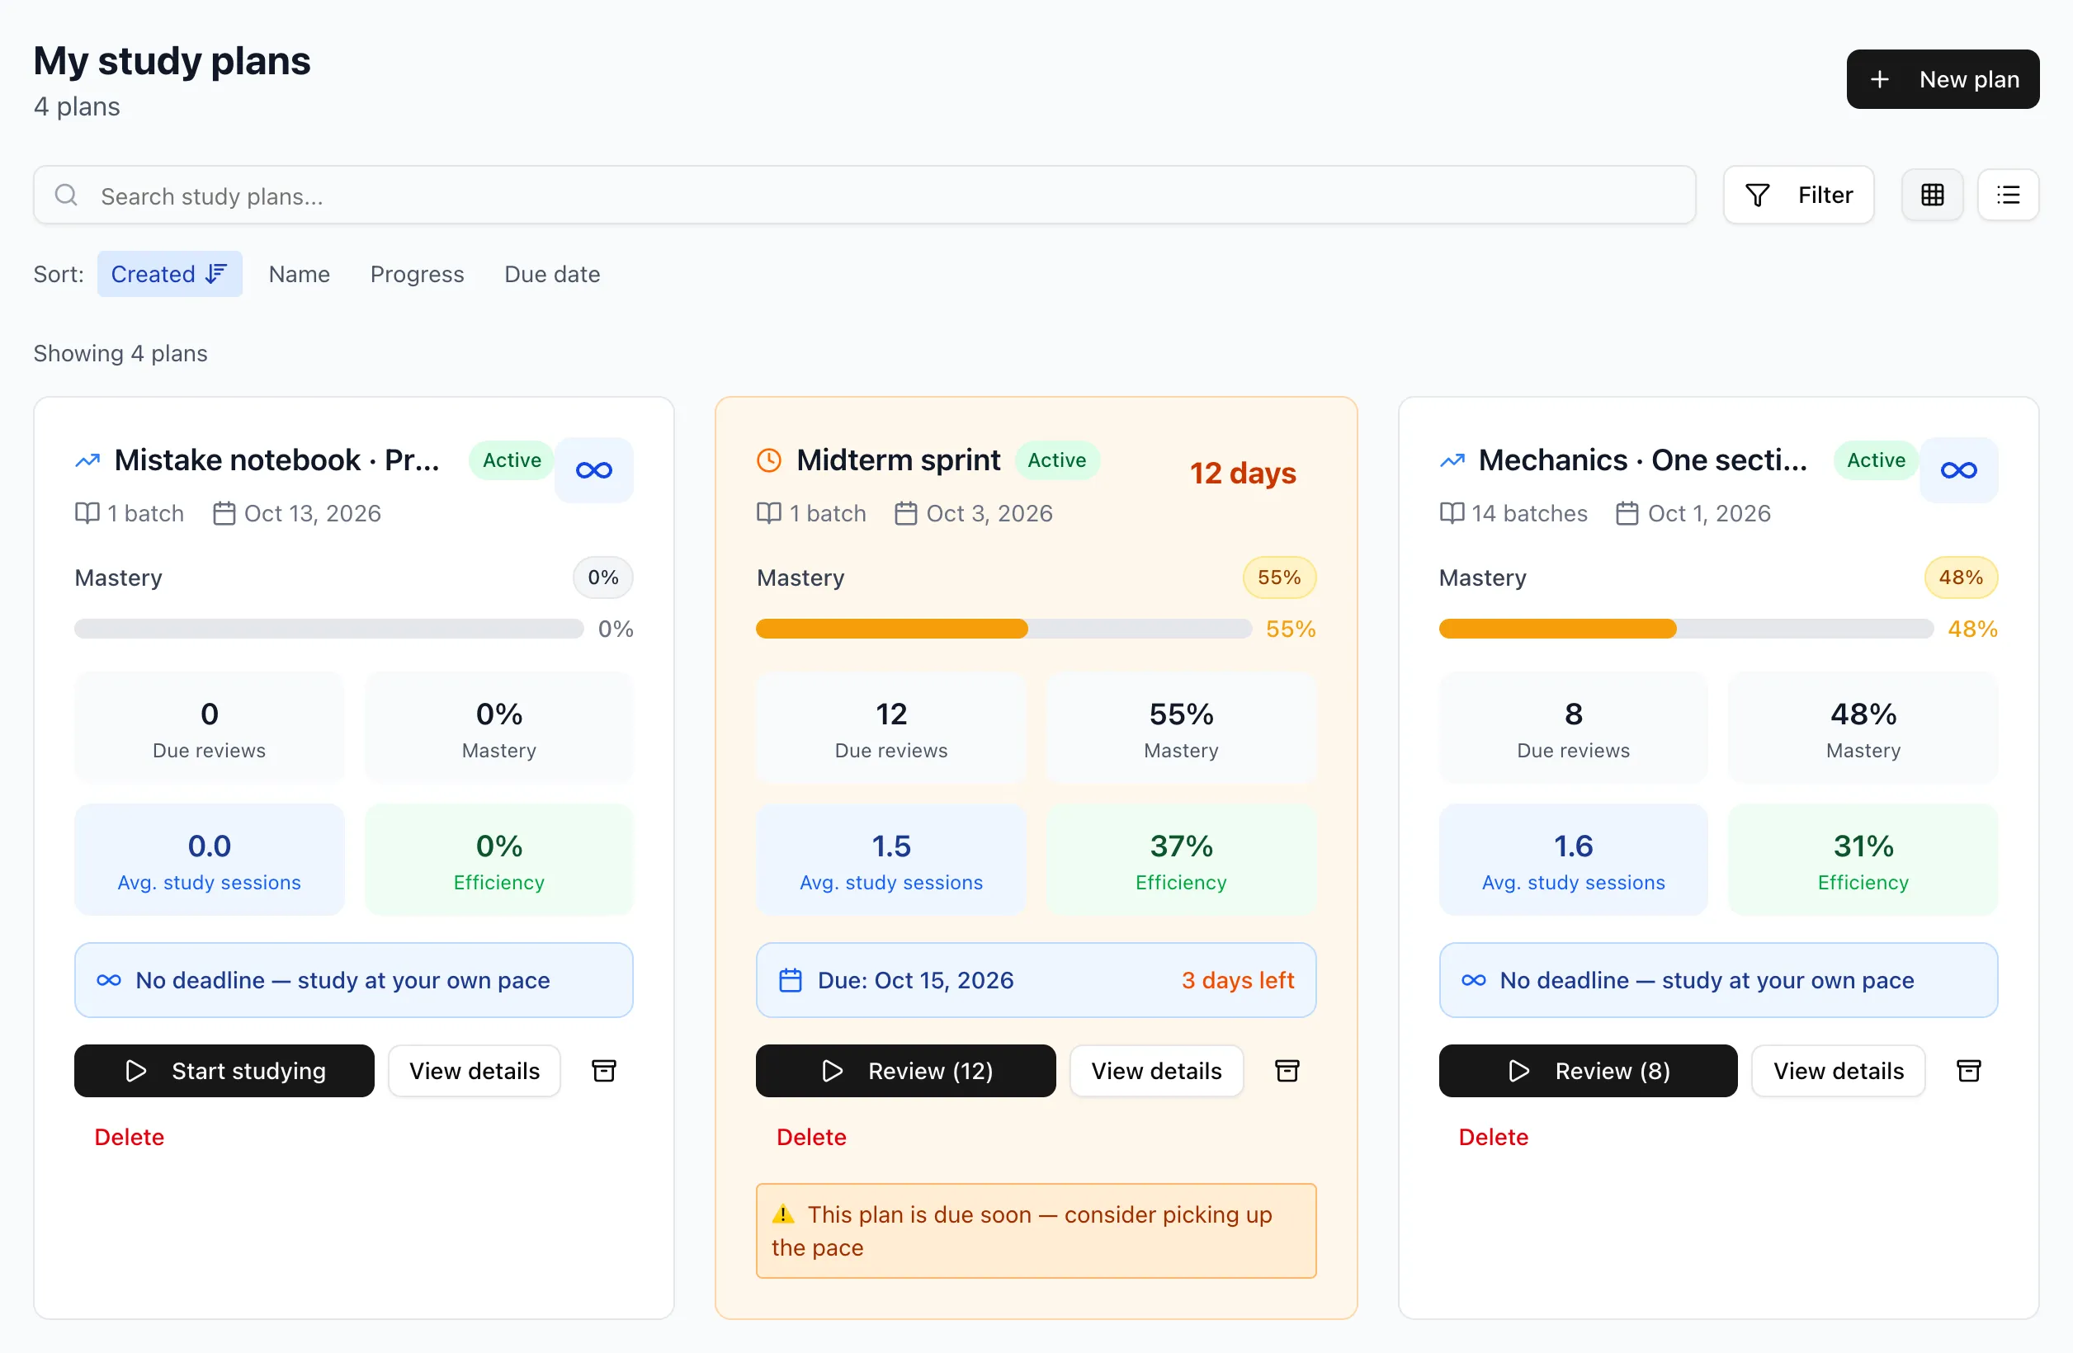2073x1353 pixels.
Task: Click calendar icon in Due: Oct 15 banner
Action: coord(790,980)
